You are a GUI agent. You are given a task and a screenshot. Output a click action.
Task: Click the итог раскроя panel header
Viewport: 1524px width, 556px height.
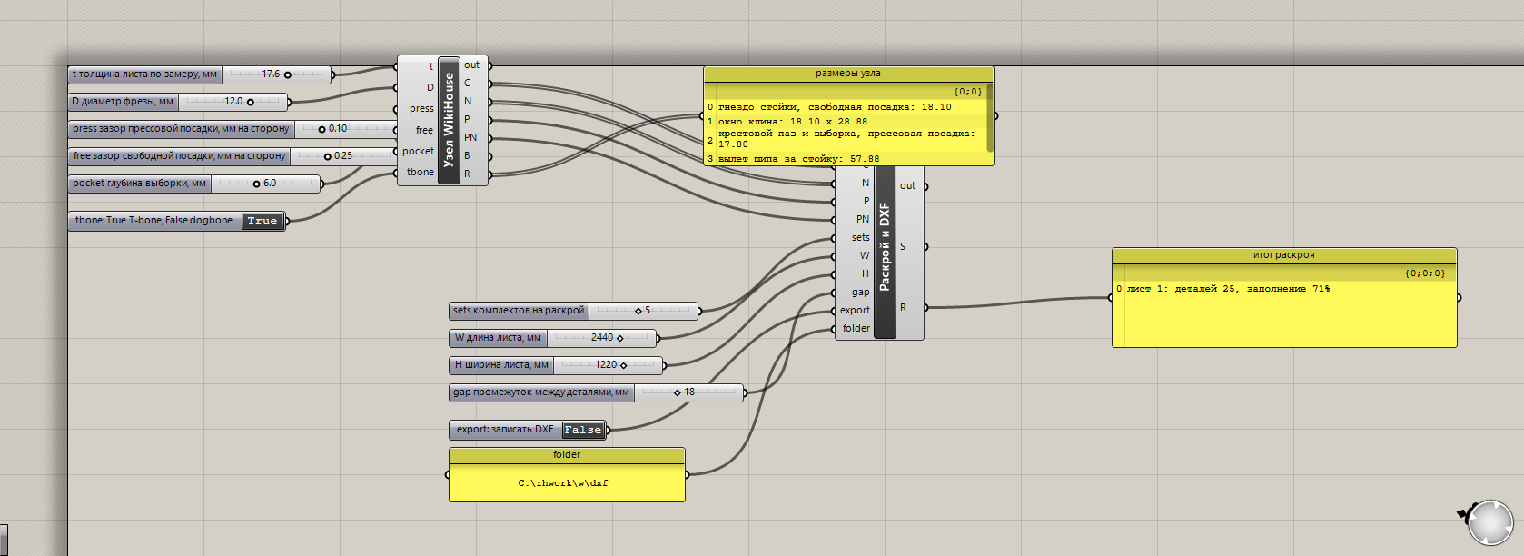(x=1284, y=255)
